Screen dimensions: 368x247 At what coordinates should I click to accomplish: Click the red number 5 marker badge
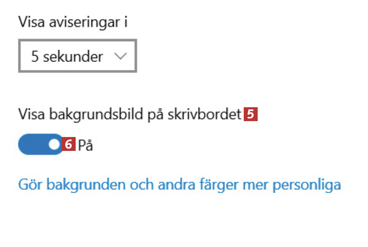pyautogui.click(x=251, y=114)
